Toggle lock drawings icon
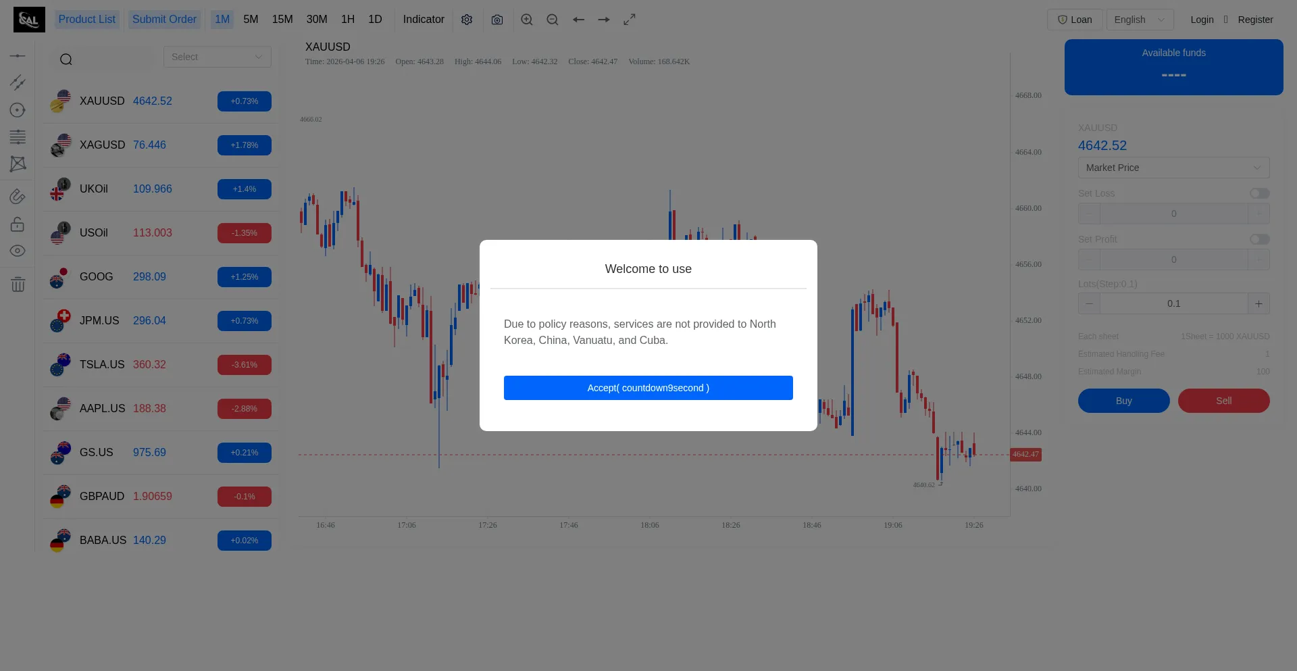1297x671 pixels. [x=18, y=224]
